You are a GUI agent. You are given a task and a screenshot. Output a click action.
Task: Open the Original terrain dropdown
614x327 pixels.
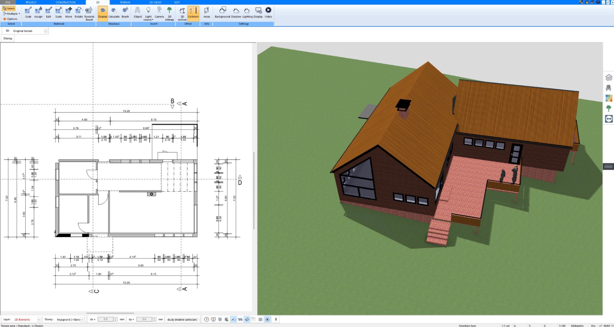[46, 31]
